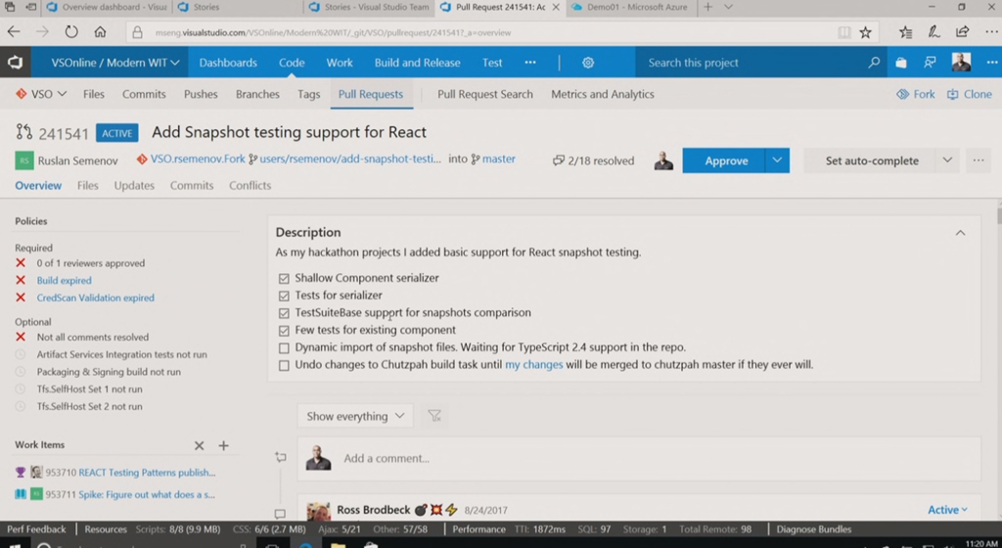
Task: Open the CredScan Validation expired link
Action: point(95,297)
